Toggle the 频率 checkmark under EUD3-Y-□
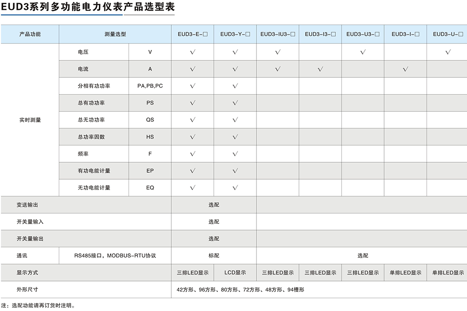 coord(234,154)
